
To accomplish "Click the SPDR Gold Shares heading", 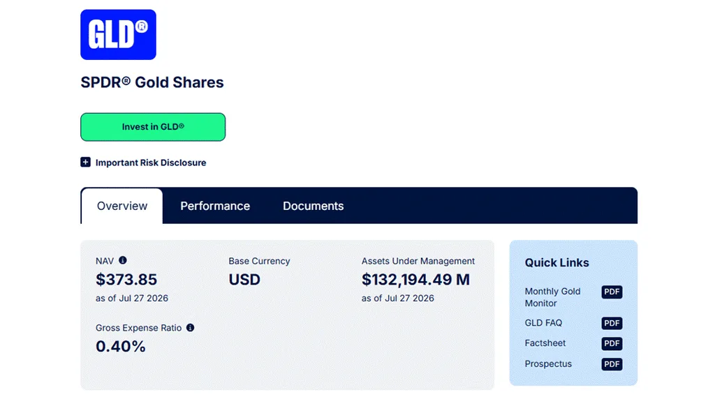I will (152, 82).
